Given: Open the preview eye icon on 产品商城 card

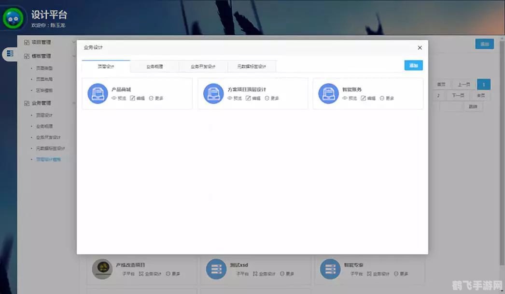Looking at the screenshot, I should point(114,99).
